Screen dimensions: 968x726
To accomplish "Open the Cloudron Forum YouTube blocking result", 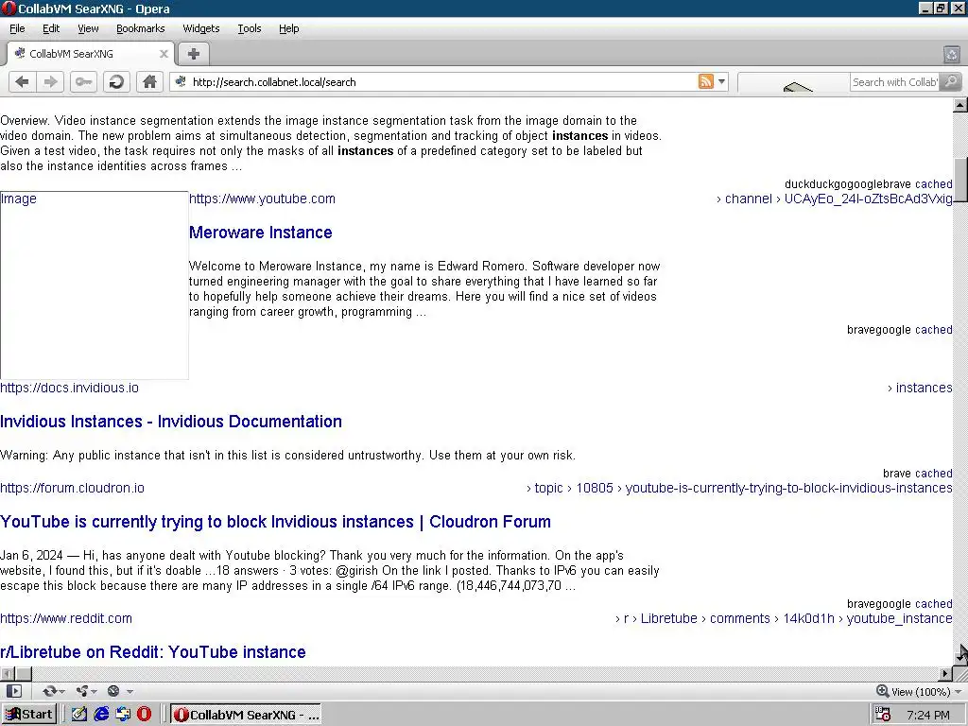I will [275, 522].
